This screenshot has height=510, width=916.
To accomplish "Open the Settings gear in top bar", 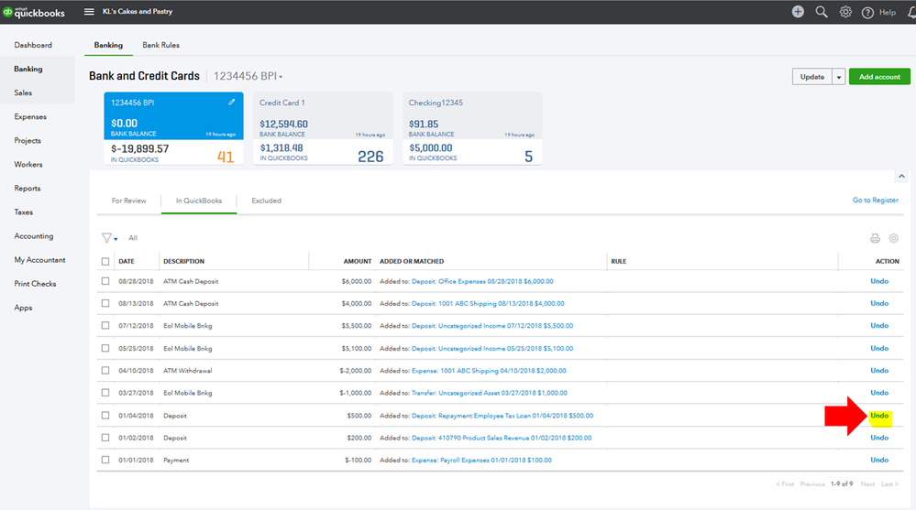I will (x=845, y=12).
